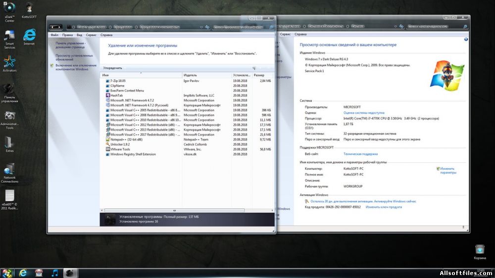Open the Recycle Bin (Корзина)
The height and width of the screenshot is (278, 495).
click(x=480, y=251)
